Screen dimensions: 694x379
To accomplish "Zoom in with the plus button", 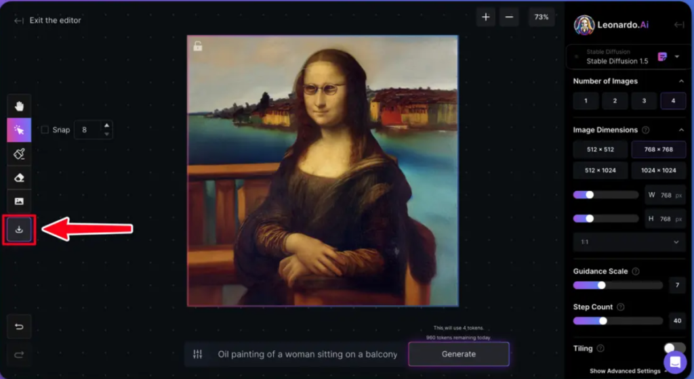I will (485, 17).
